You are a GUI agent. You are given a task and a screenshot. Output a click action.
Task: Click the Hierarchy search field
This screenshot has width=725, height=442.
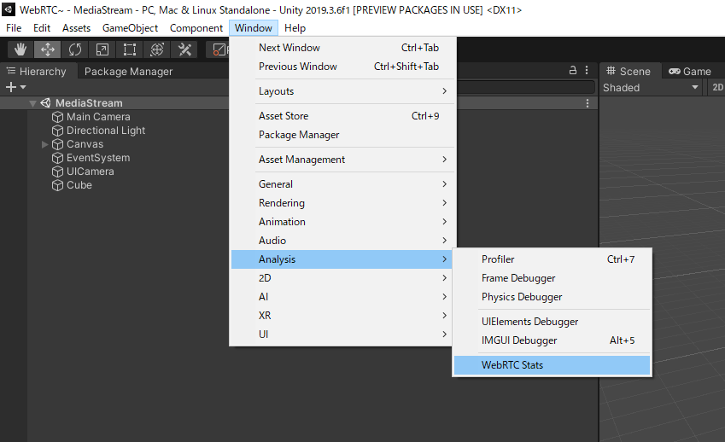click(x=521, y=87)
